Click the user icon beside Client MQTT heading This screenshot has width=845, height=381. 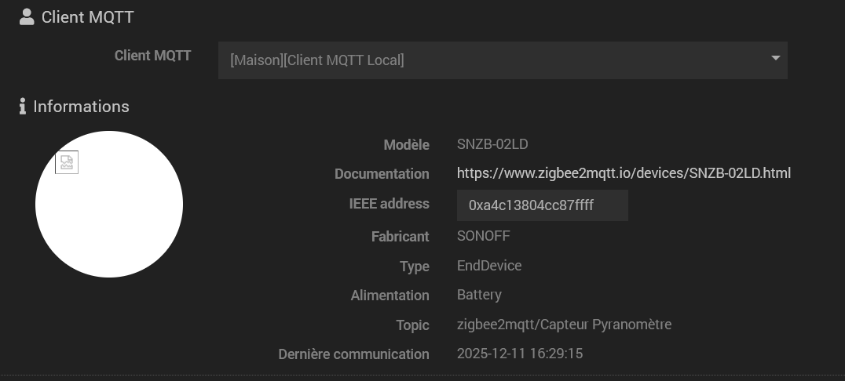click(27, 16)
